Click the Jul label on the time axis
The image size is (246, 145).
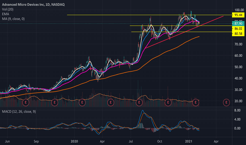click(x=131, y=141)
